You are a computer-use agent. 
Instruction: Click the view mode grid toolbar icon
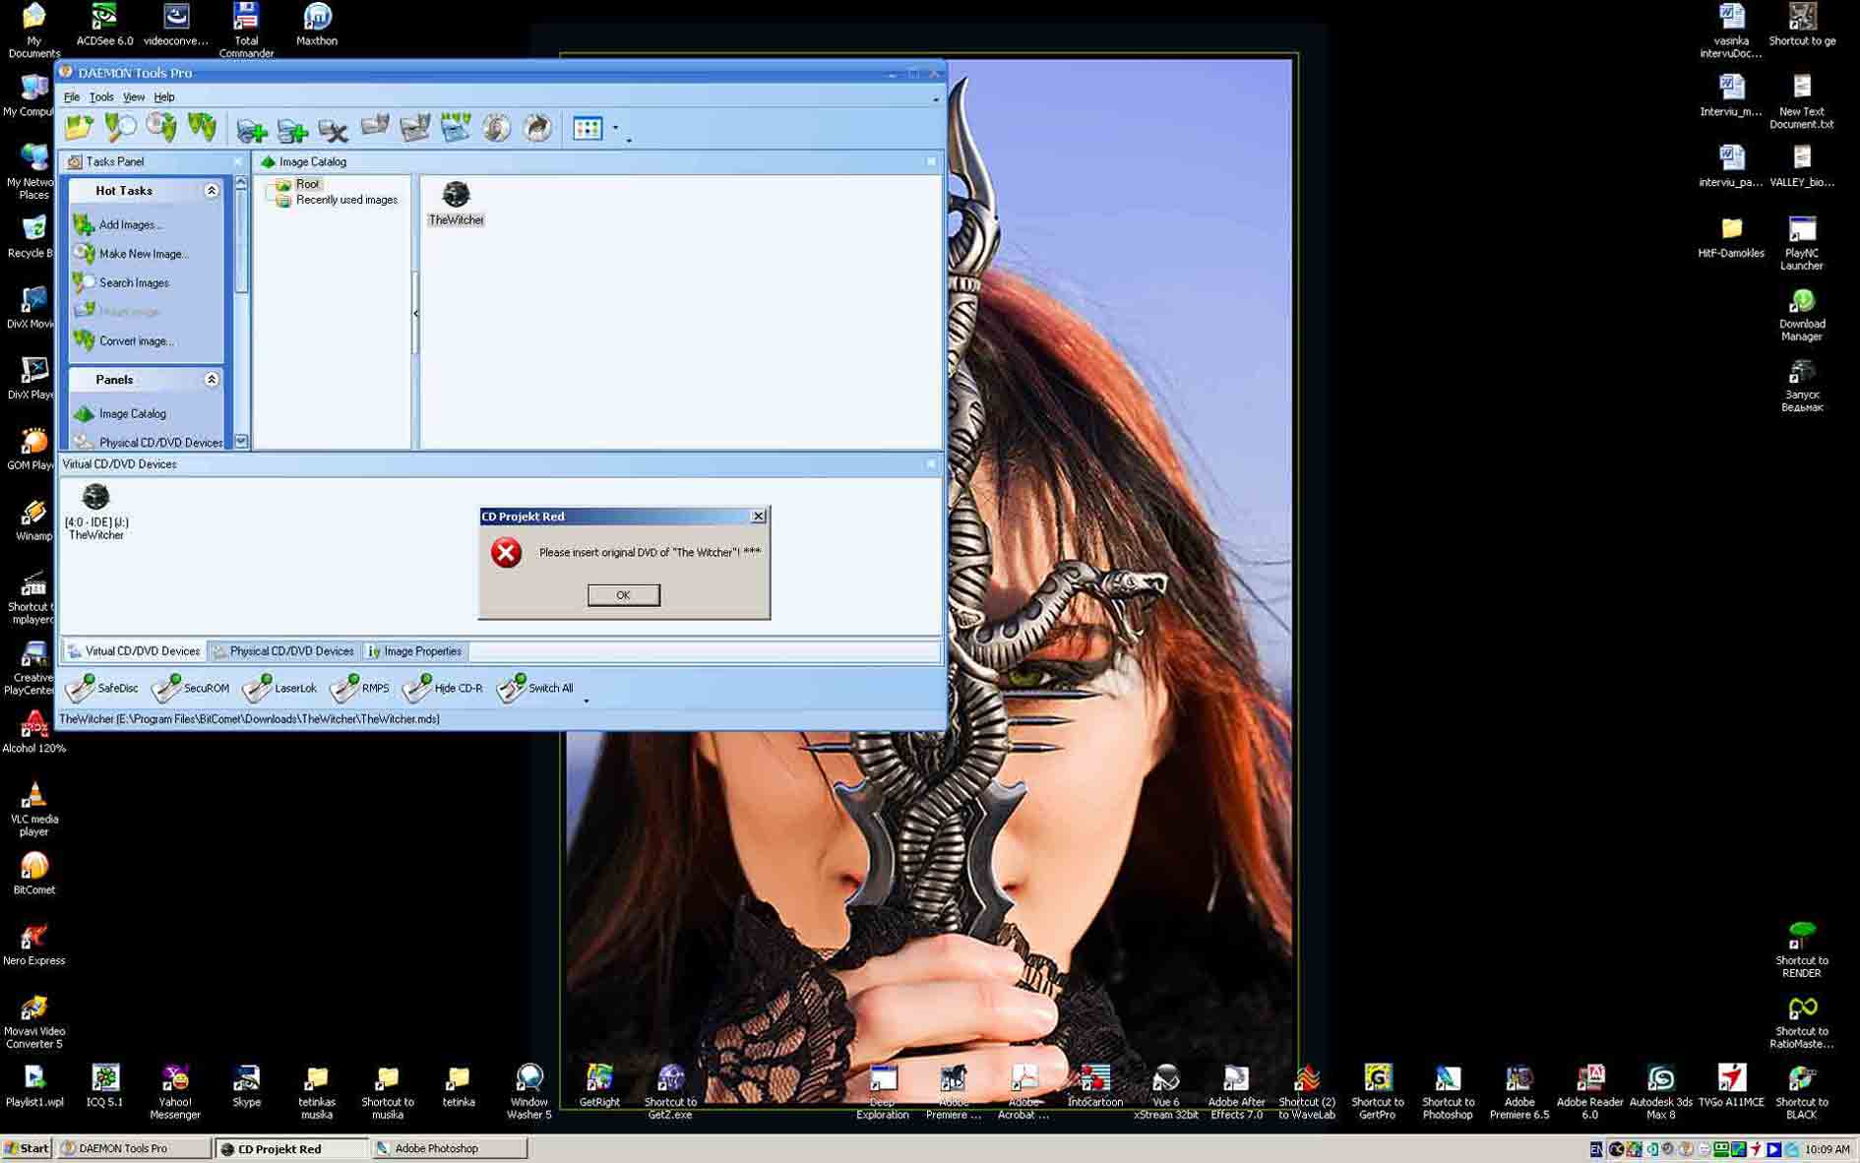click(588, 128)
